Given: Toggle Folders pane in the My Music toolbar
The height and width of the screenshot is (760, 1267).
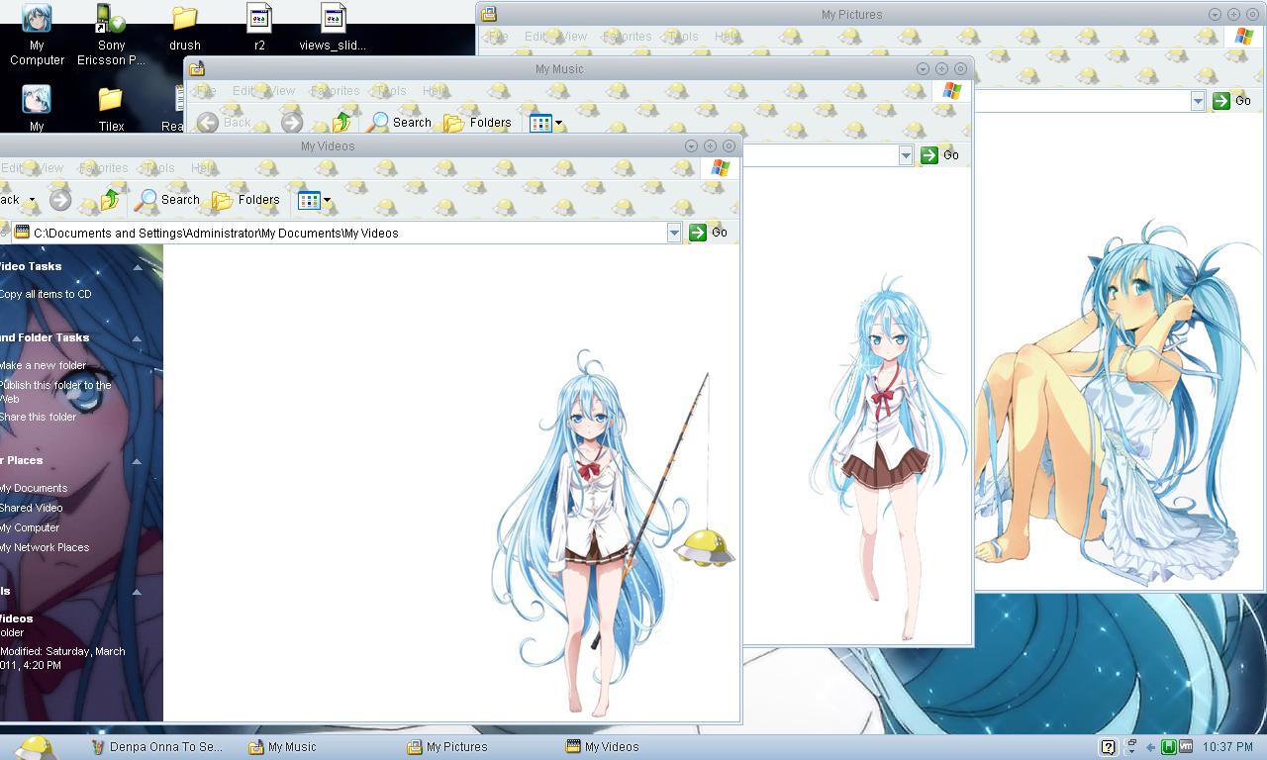Looking at the screenshot, I should pyautogui.click(x=478, y=123).
